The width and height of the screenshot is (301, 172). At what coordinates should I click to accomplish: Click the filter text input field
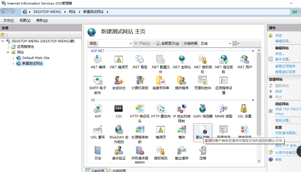click(113, 44)
